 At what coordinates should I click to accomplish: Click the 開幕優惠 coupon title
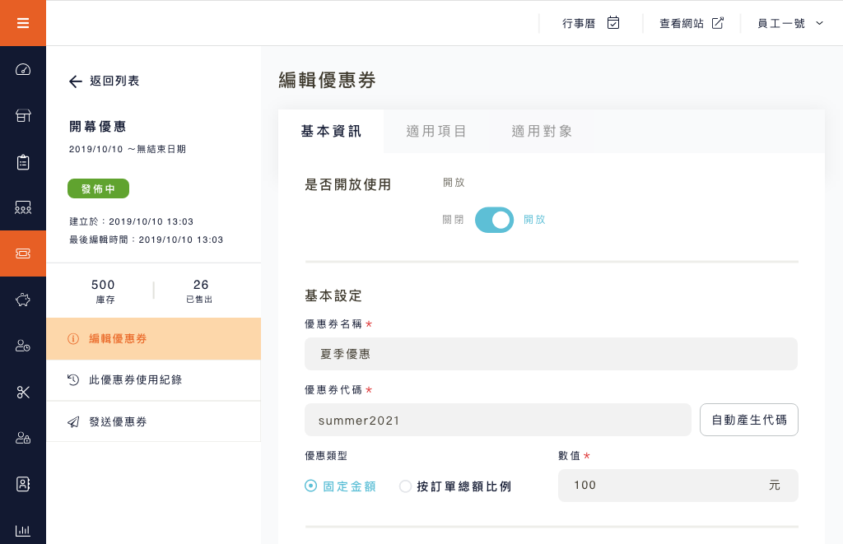(98, 127)
